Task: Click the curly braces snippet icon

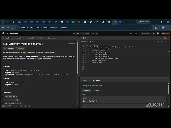Action: pos(162,42)
